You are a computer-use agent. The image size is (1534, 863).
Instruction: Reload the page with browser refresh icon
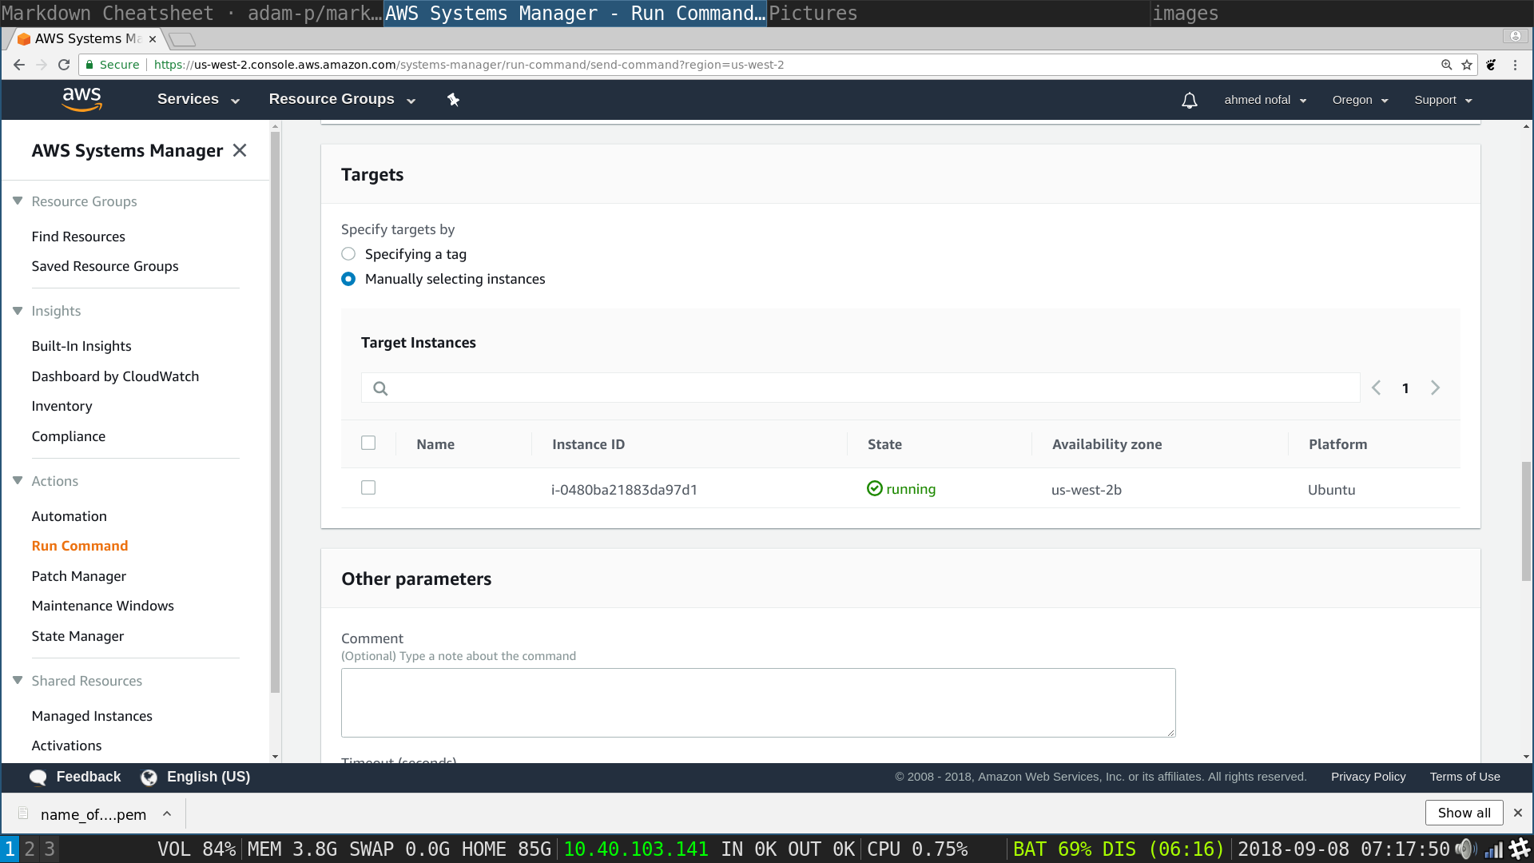click(x=64, y=65)
